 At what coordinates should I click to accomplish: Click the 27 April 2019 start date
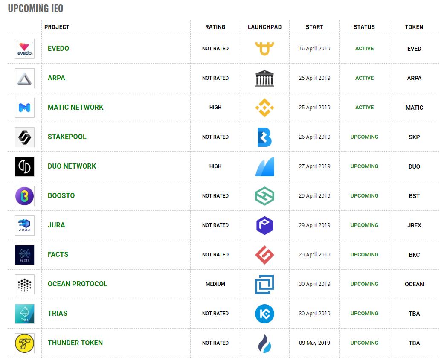(x=314, y=166)
